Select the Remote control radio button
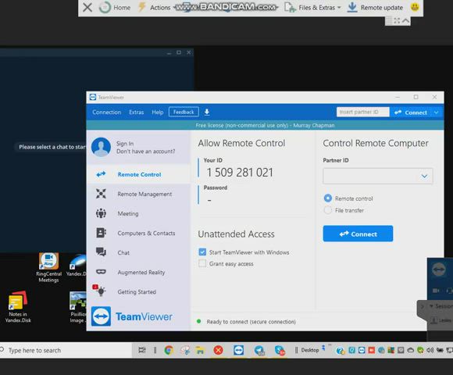 point(327,198)
